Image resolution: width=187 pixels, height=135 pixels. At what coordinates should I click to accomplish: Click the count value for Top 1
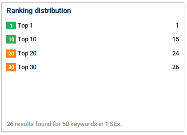click(177, 26)
